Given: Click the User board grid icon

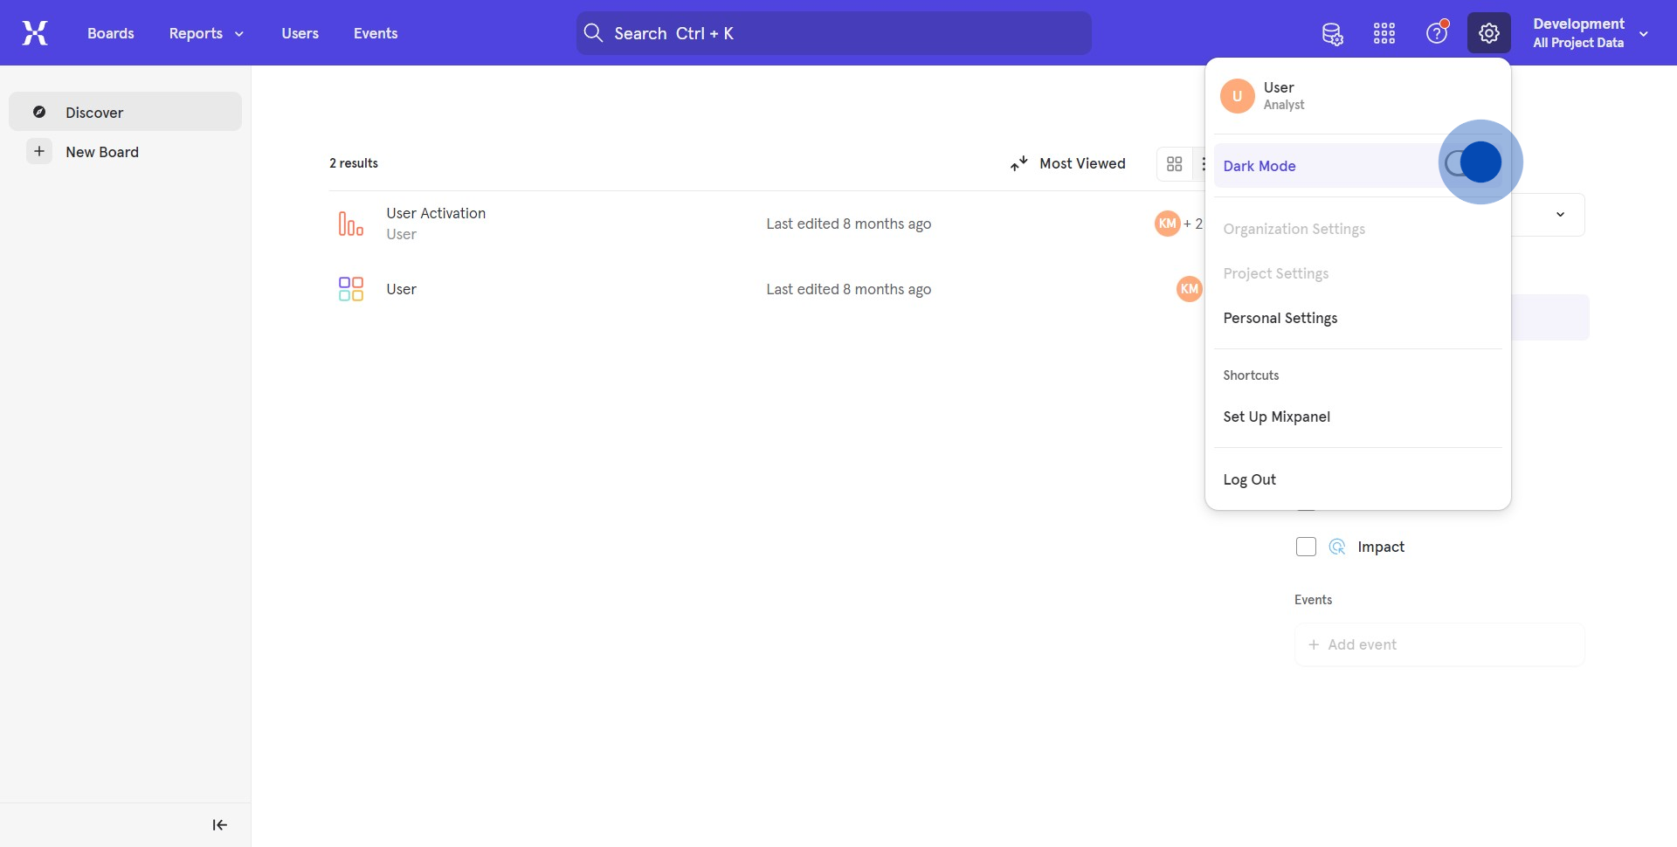Looking at the screenshot, I should (x=351, y=289).
